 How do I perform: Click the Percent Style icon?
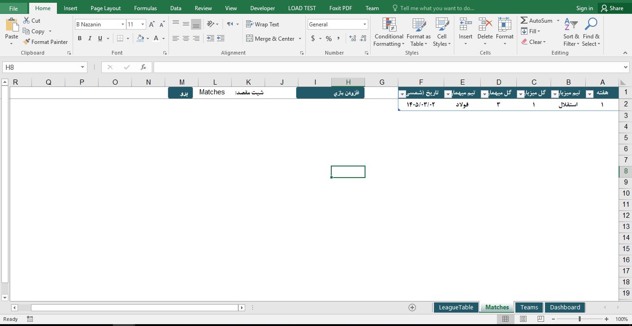coord(328,38)
